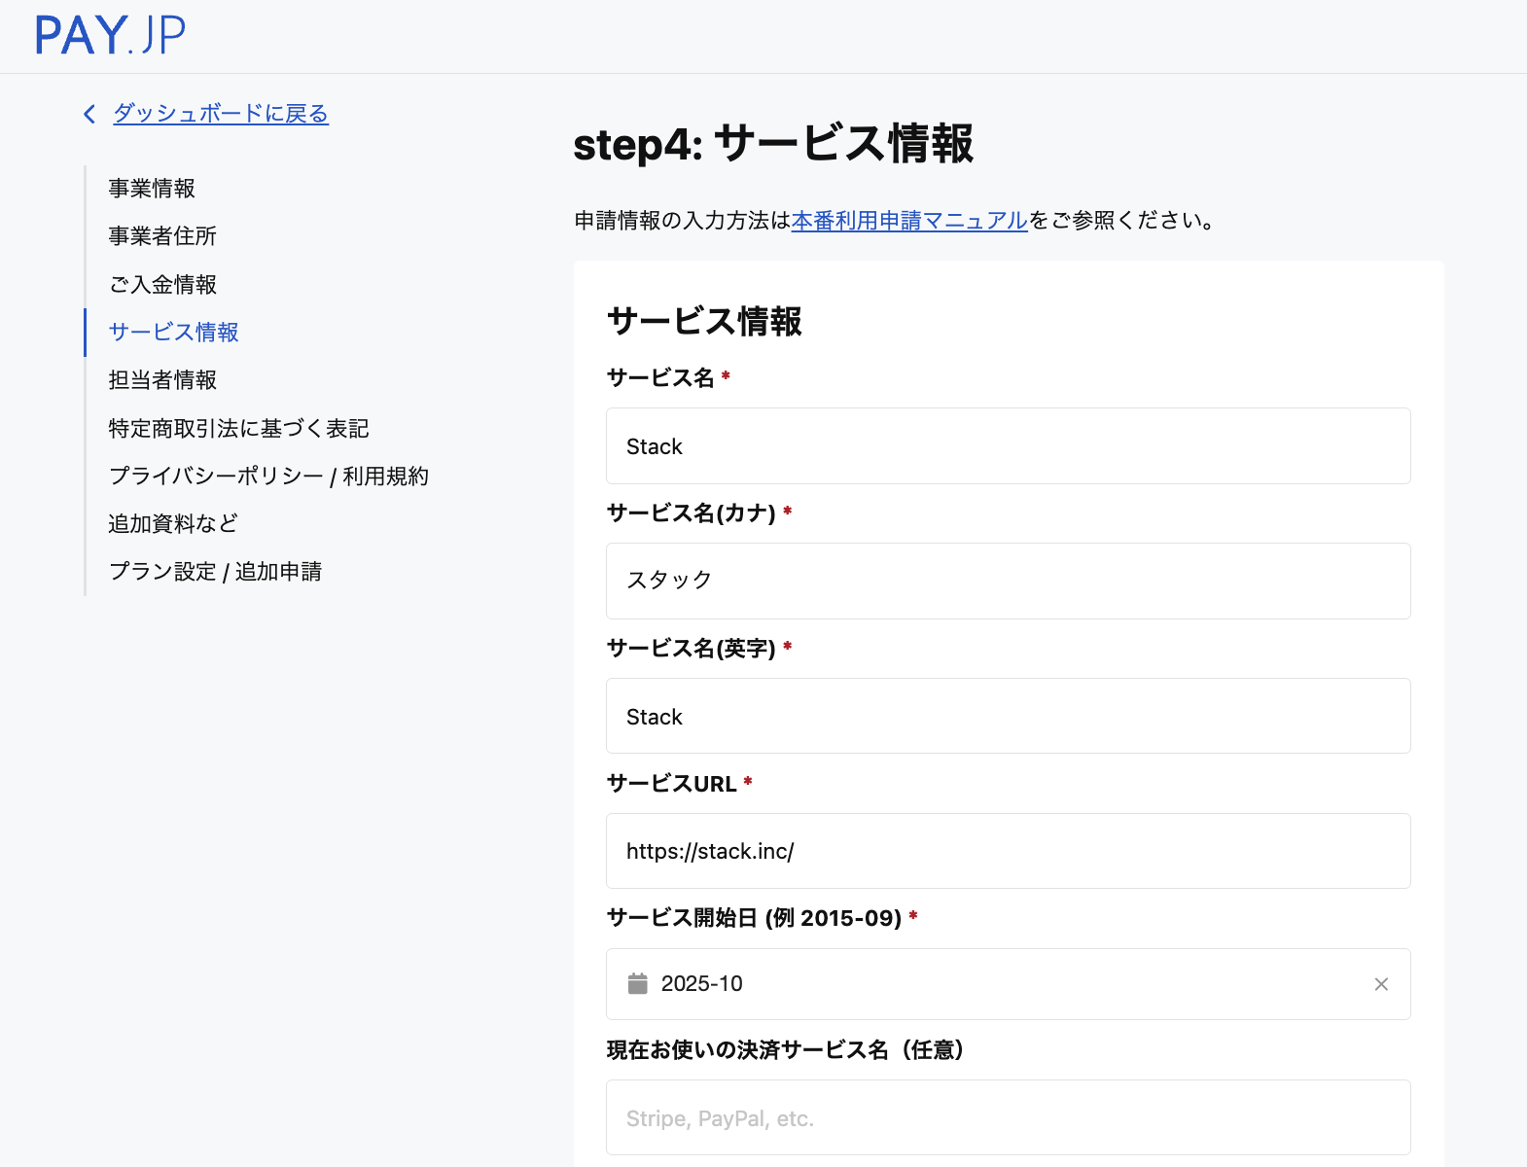Click the step4: サービス情報 page heading
Image resolution: width=1527 pixels, height=1167 pixels.
[773, 144]
